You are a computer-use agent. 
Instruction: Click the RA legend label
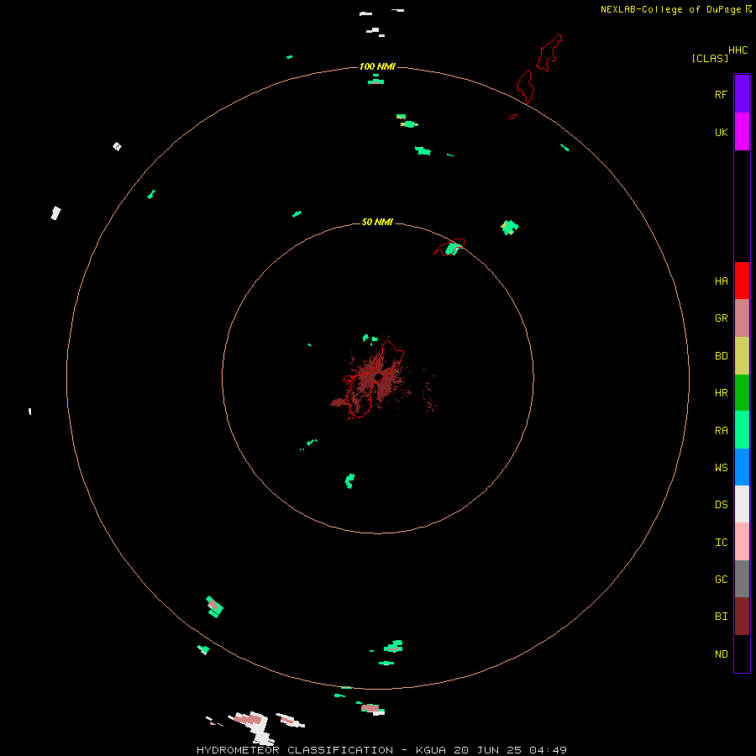coord(721,431)
